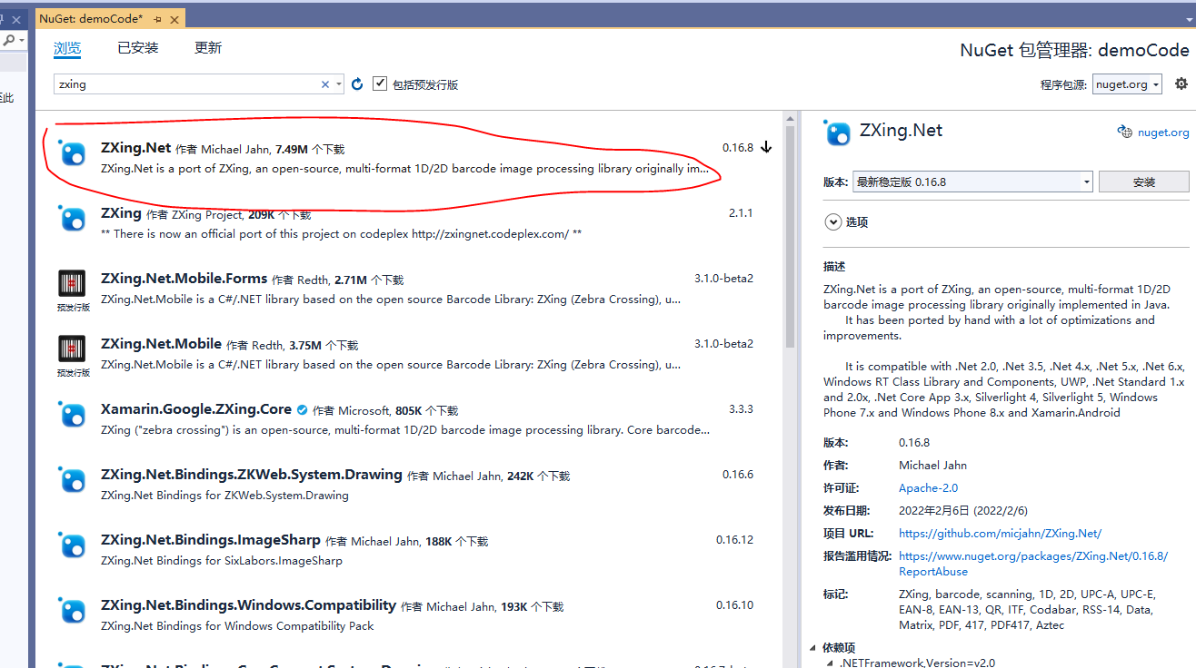
Task: Click the ZXing.Net.Mobile barcode icon
Action: point(73,349)
